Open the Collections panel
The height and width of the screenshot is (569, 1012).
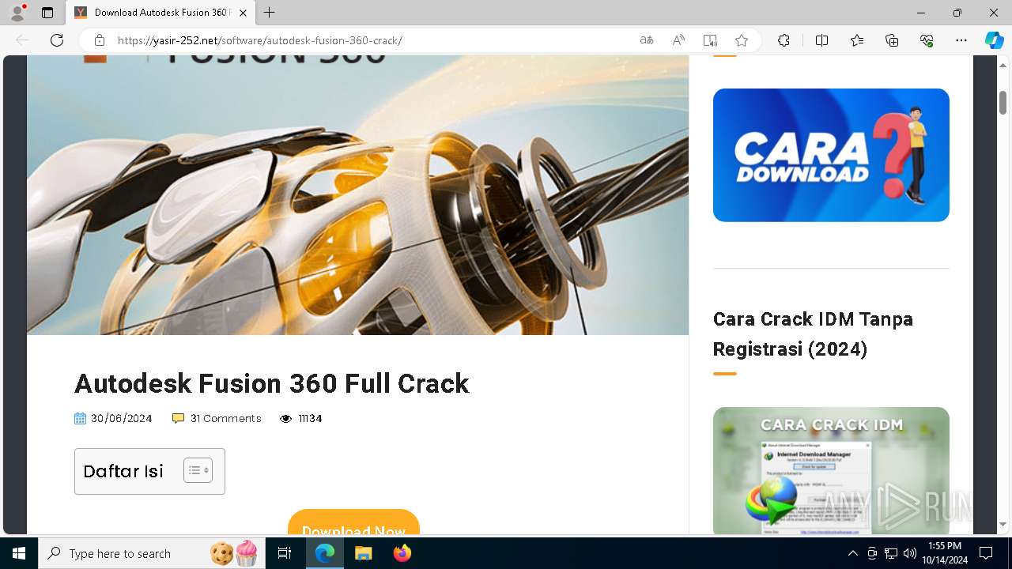[892, 40]
